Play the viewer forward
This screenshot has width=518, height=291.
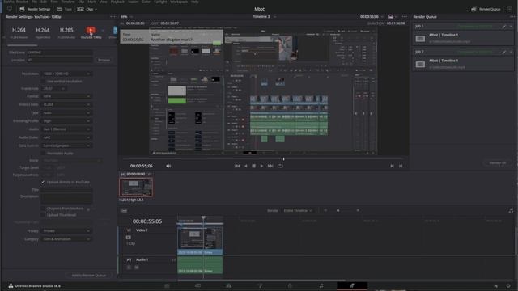pyautogui.click(x=261, y=166)
